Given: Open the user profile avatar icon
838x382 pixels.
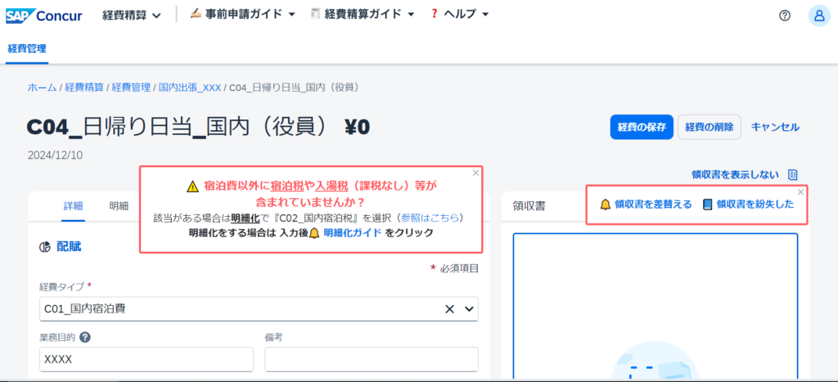Looking at the screenshot, I should pos(818,16).
